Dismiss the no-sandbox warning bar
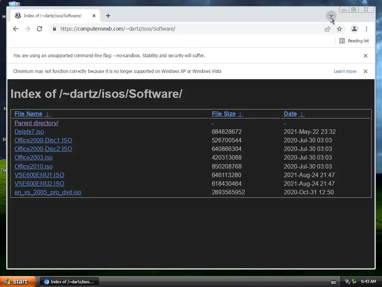The height and width of the screenshot is (287, 382). click(x=366, y=56)
